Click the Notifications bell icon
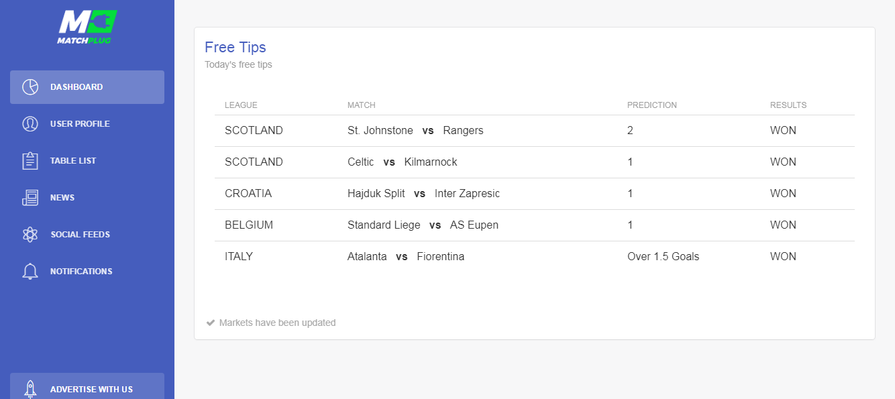 (30, 272)
